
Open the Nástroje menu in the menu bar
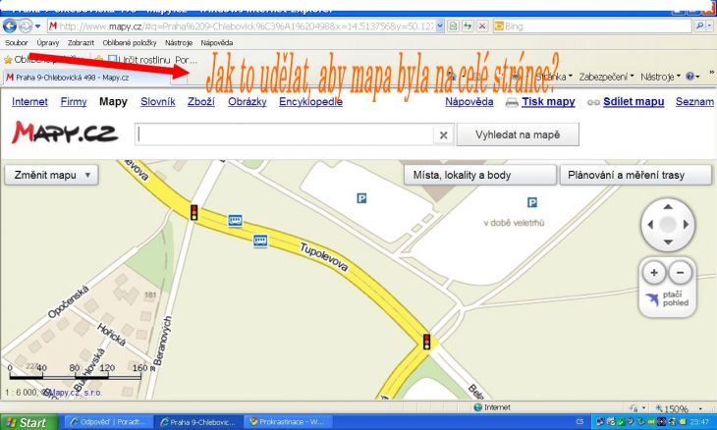[179, 42]
